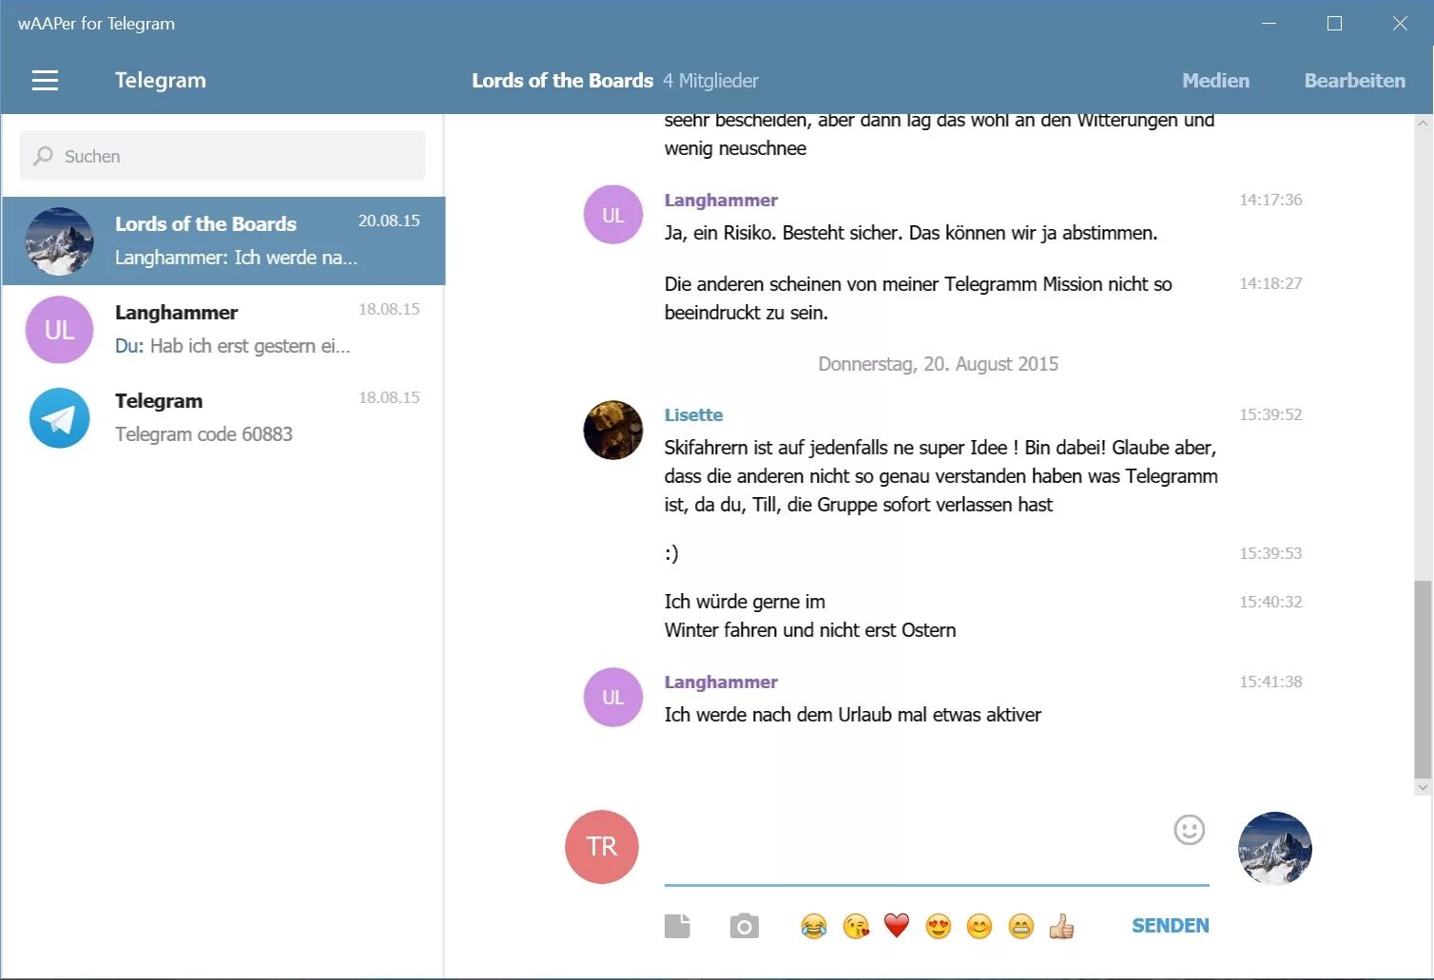1434x980 pixels.
Task: Click the date divider Donnerstag, 20. August 2015
Action: (938, 364)
